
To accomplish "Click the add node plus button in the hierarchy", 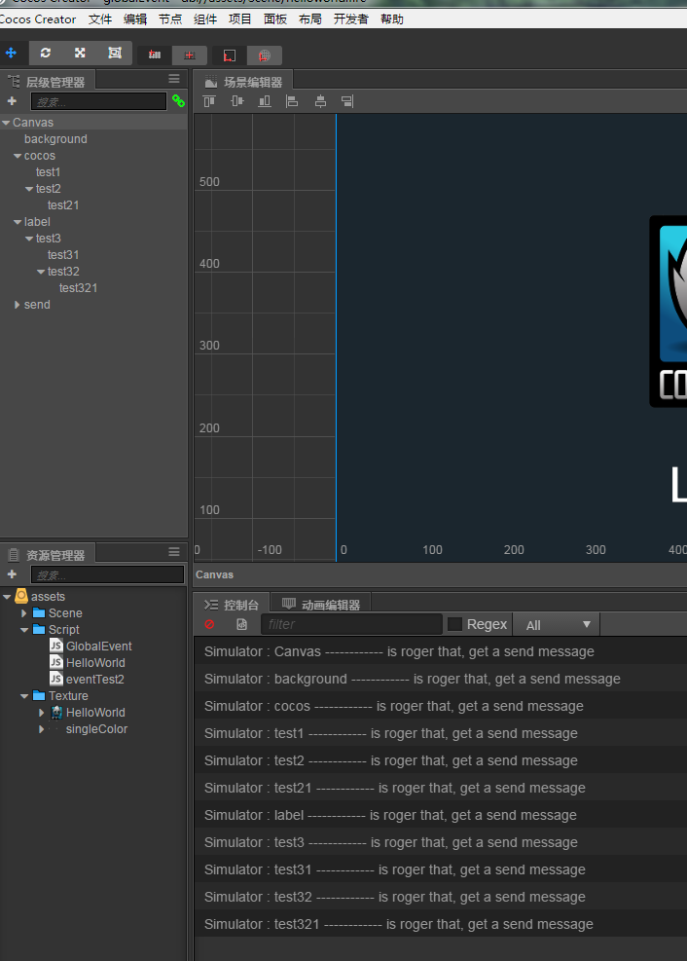I will 12,101.
